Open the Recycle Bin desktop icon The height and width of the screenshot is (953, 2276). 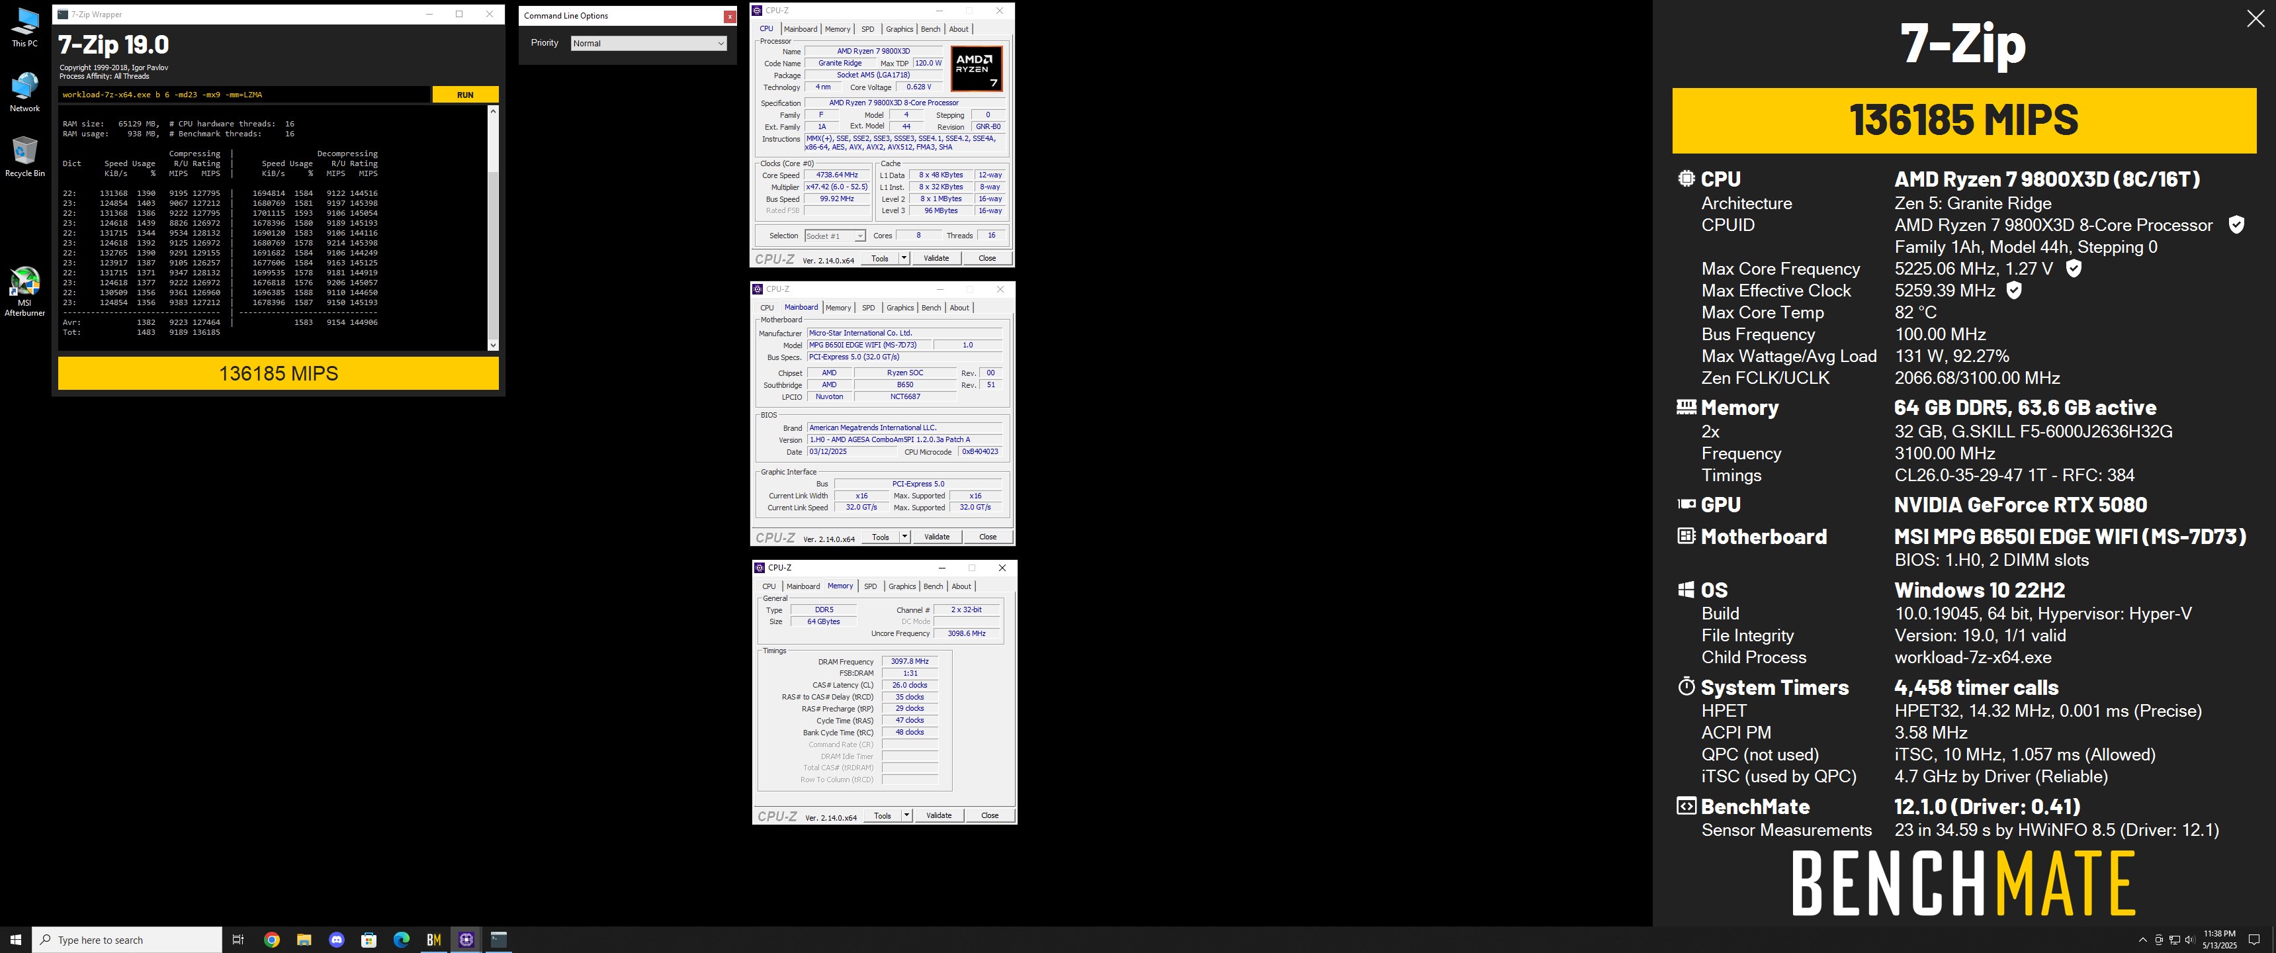tap(24, 156)
